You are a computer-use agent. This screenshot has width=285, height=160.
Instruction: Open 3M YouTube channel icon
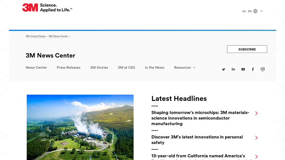coord(243,69)
